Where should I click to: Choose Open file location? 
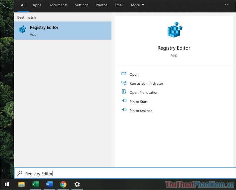144,92
